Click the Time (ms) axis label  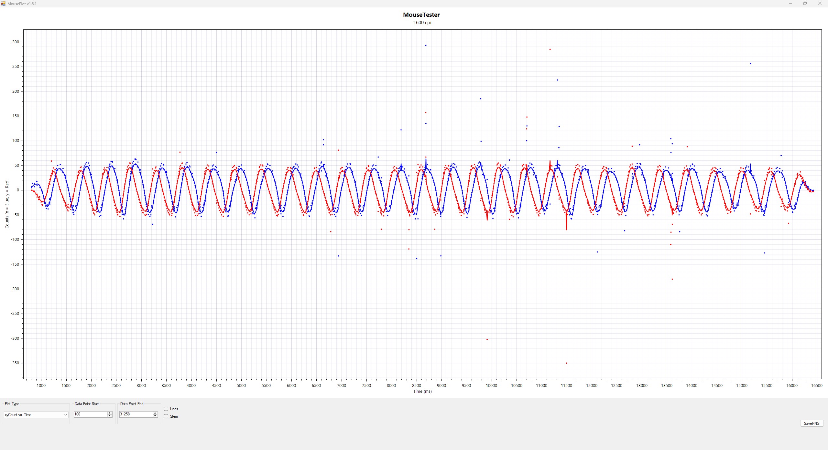click(422, 391)
